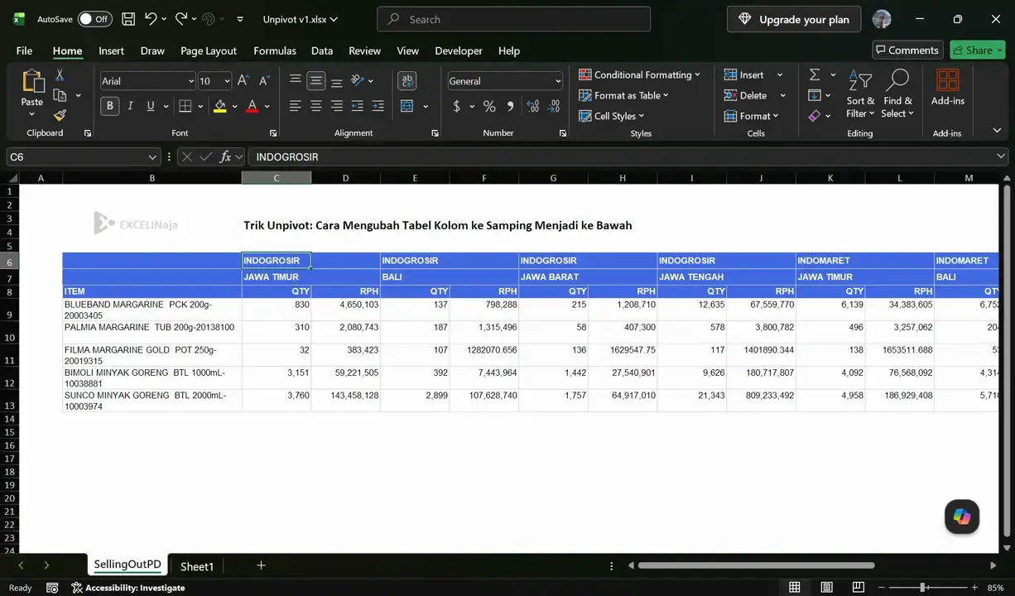Click the AutoSum sigma icon
The width and height of the screenshot is (1015, 596).
815,74
